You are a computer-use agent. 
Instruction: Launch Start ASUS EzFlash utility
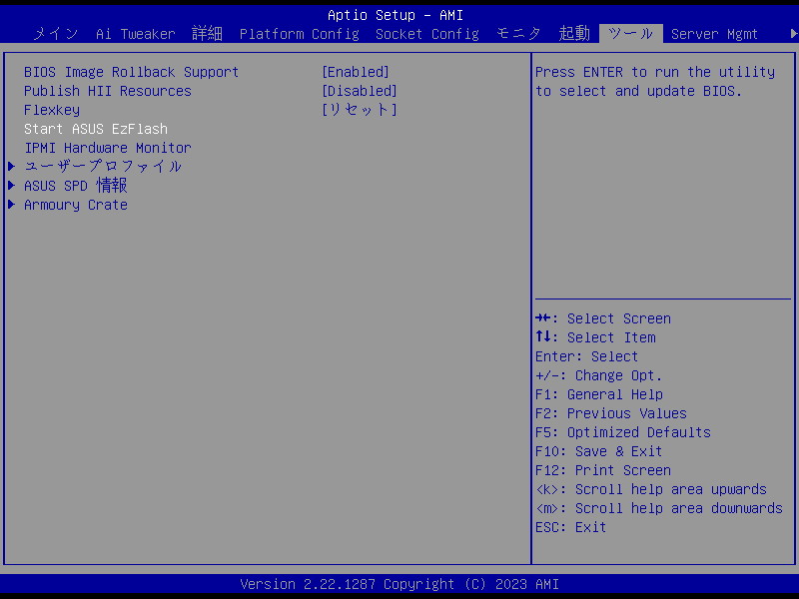pos(96,129)
